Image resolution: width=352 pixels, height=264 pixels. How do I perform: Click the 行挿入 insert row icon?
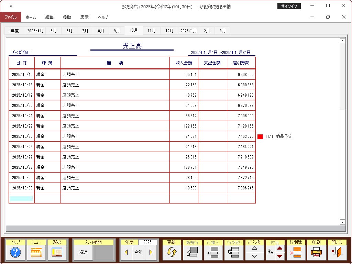pos(213,253)
